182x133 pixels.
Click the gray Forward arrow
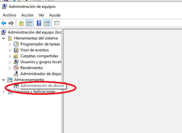[x=11, y=23]
